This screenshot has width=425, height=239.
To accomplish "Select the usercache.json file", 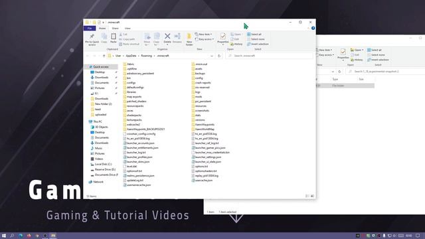I will point(204,180).
